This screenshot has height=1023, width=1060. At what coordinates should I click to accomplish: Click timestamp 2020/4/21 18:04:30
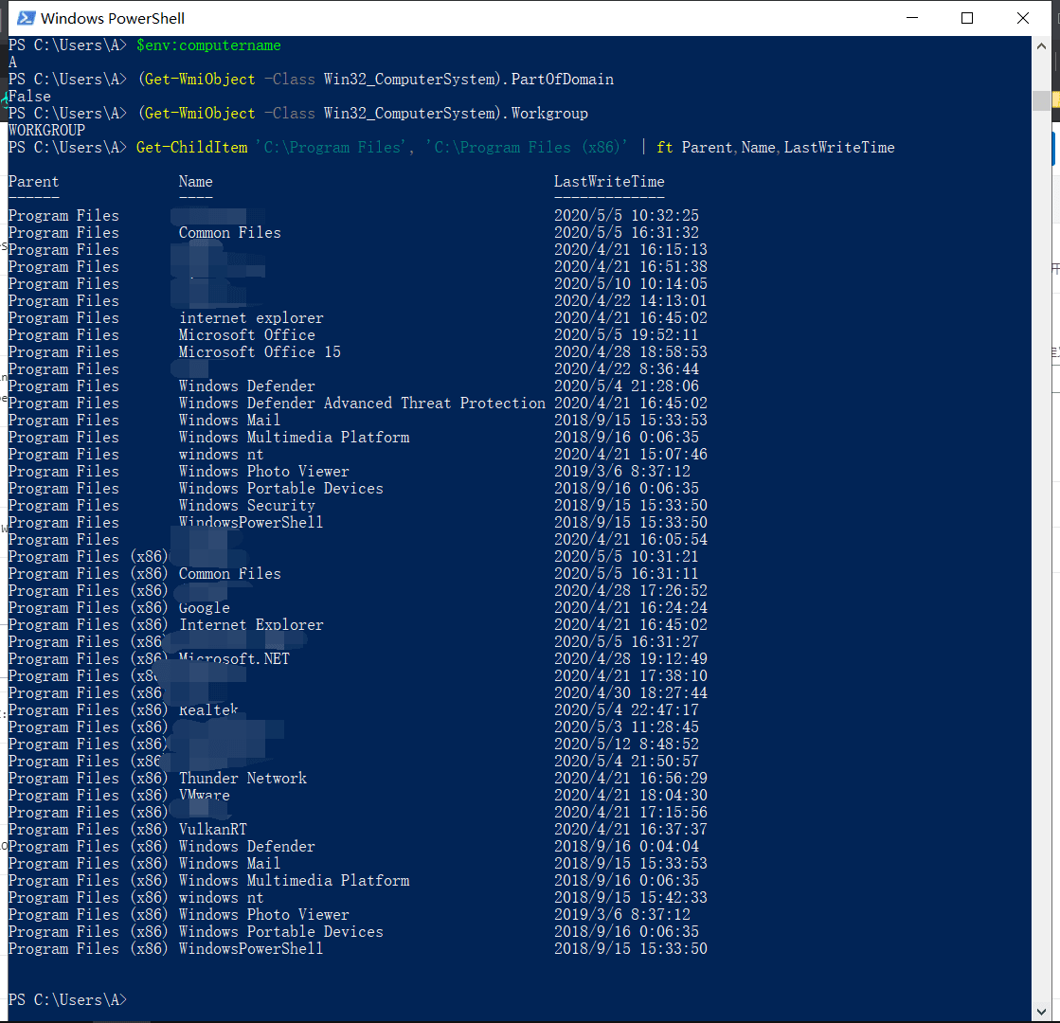click(x=631, y=795)
